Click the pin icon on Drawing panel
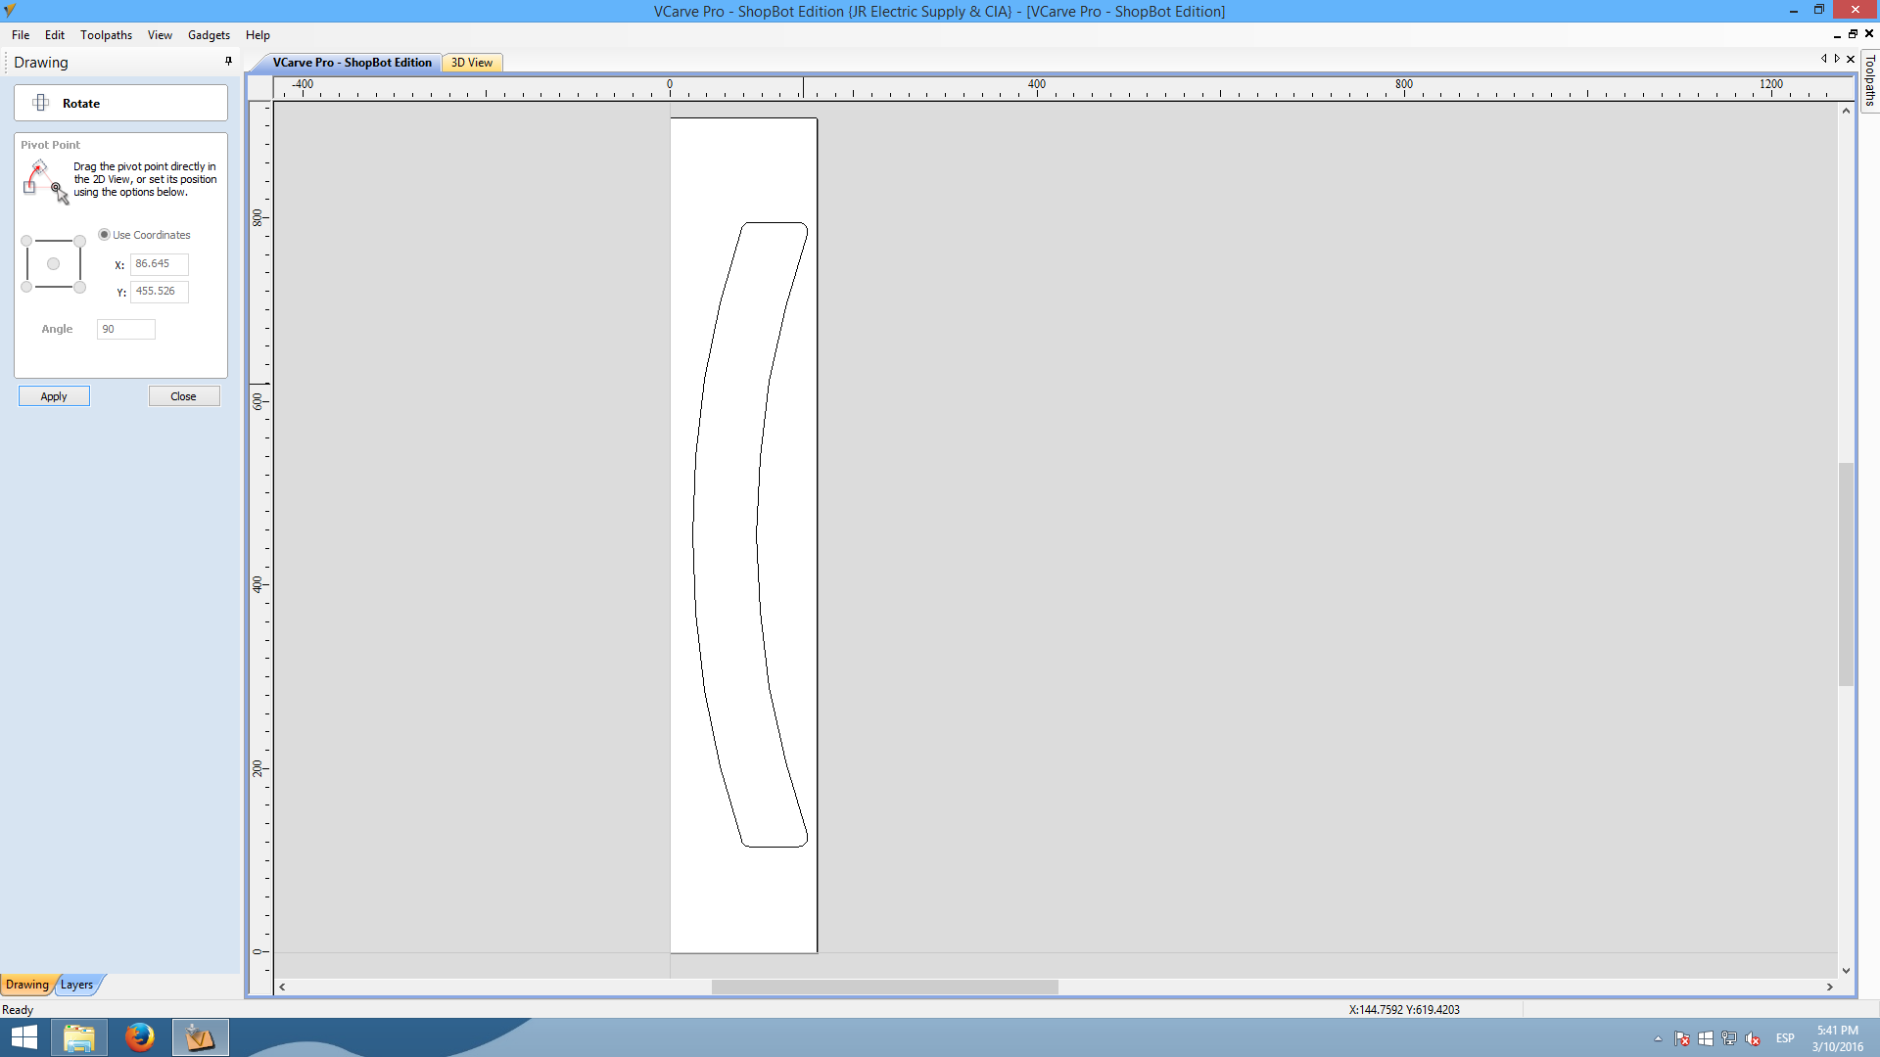Viewport: 1880px width, 1057px height. click(228, 61)
